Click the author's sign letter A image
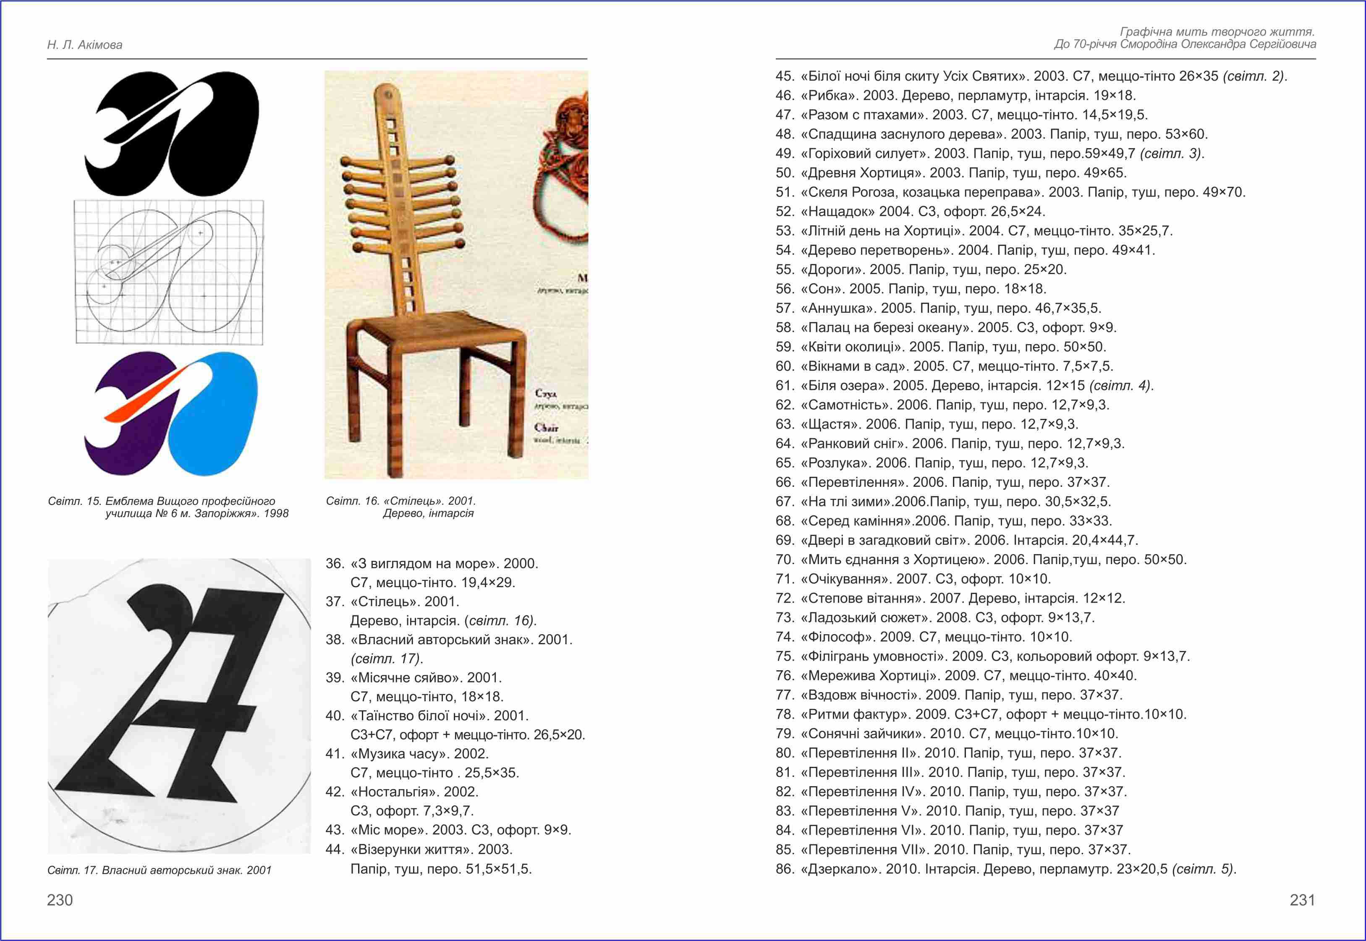The image size is (1366, 941). click(179, 705)
